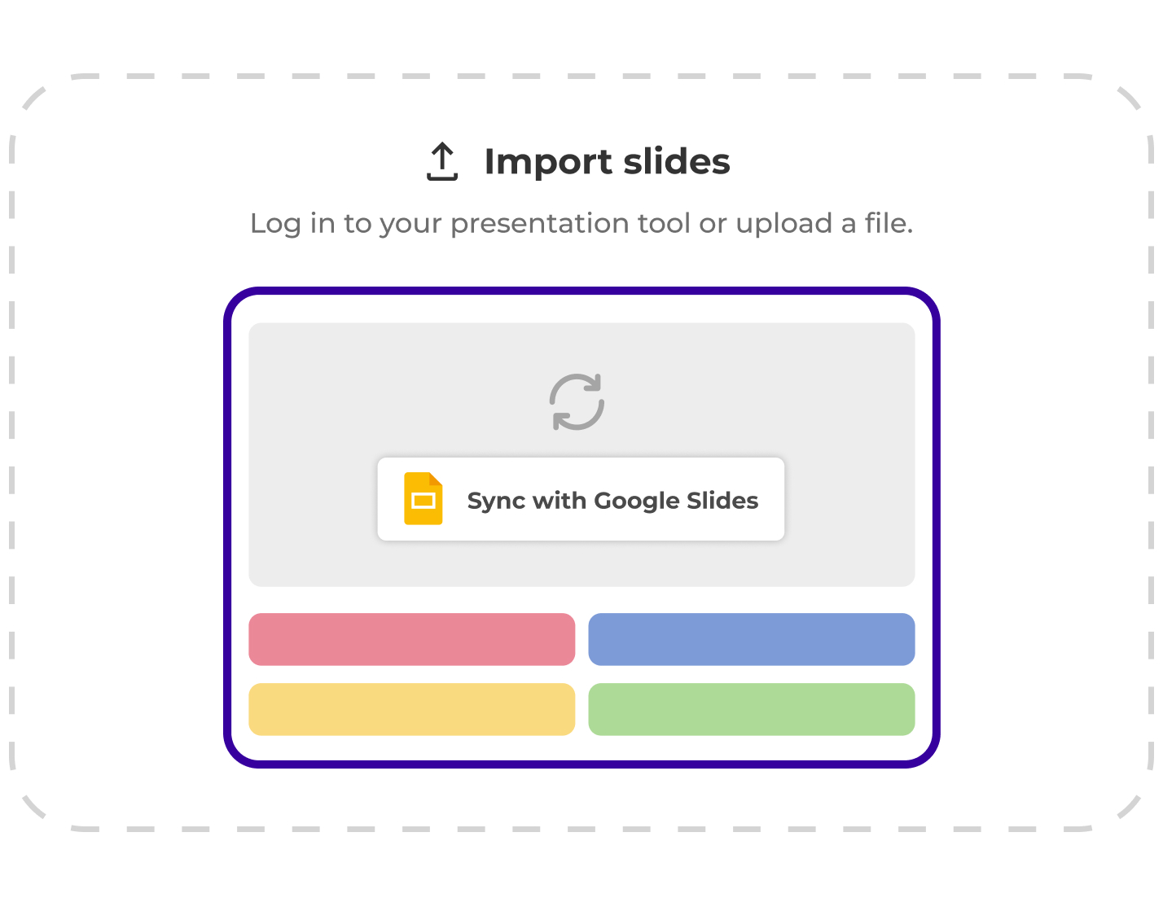
Task: Click the Google Slides yellow document icon
Action: coord(423,499)
